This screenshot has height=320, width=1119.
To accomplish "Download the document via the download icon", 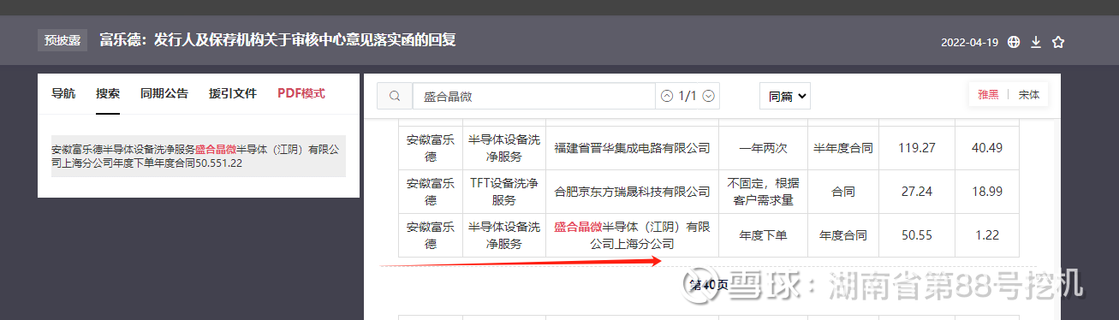I will 1036,42.
